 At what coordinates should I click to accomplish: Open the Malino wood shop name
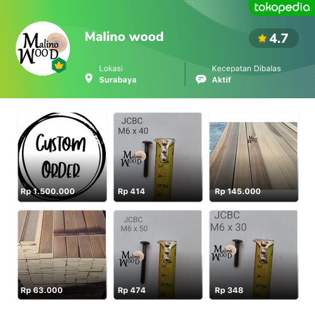(124, 37)
